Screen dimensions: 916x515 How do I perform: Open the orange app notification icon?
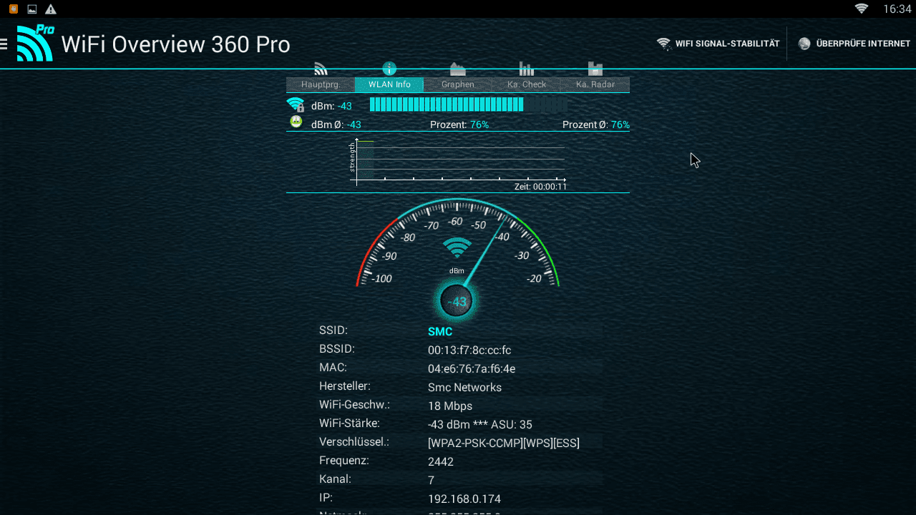[x=14, y=9]
